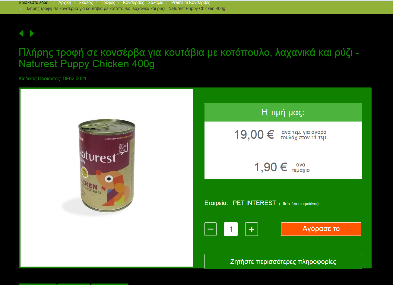Screen dimensions: 393x285
Task: Open the Αρχική breadcrumb link
Action: pyautogui.click(x=65, y=2)
